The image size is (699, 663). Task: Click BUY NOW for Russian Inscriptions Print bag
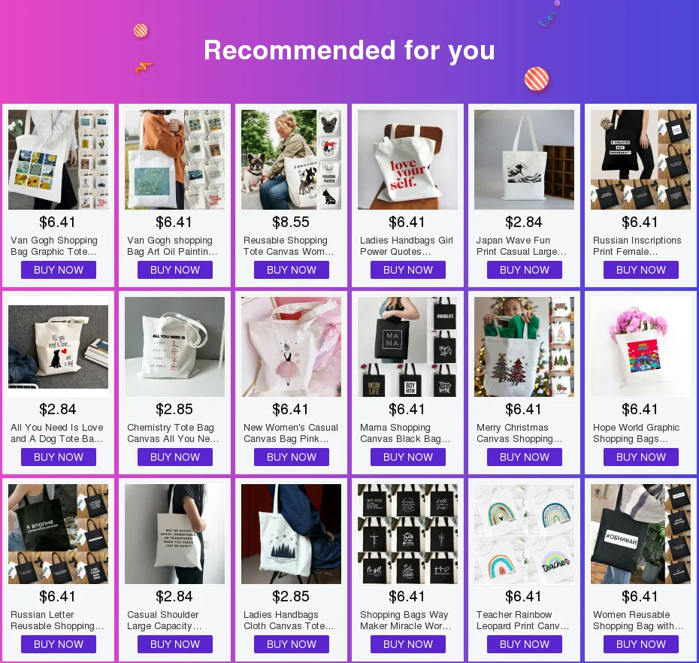[640, 270]
